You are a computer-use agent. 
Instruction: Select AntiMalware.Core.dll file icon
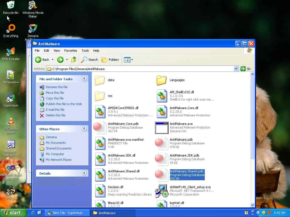162,112
